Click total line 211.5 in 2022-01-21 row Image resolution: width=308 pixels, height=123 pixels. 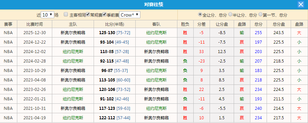[279, 99]
